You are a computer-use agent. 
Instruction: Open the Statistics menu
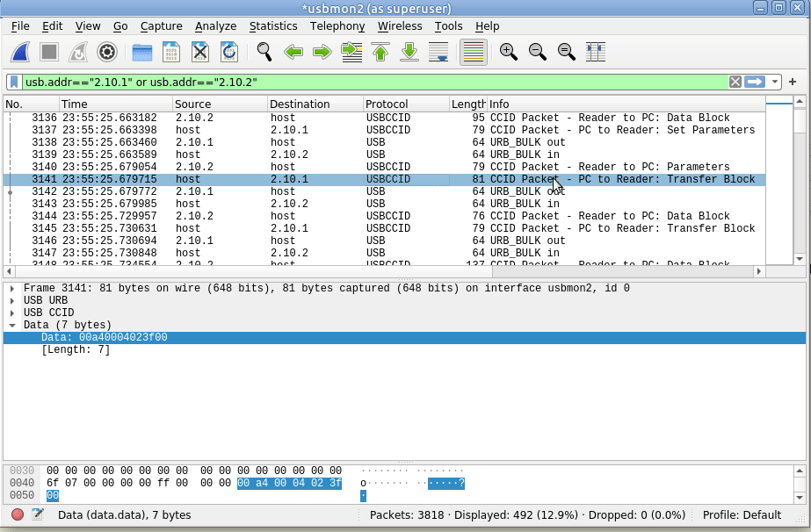(x=273, y=25)
